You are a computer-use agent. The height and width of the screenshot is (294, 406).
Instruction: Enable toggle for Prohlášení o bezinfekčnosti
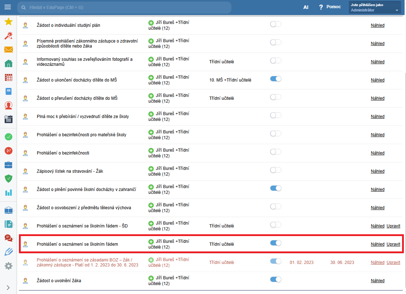[275, 152]
